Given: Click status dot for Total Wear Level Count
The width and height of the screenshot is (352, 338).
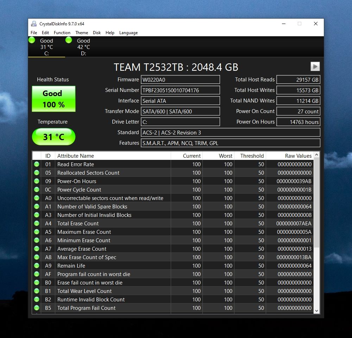Looking at the screenshot, I should pos(37,291).
